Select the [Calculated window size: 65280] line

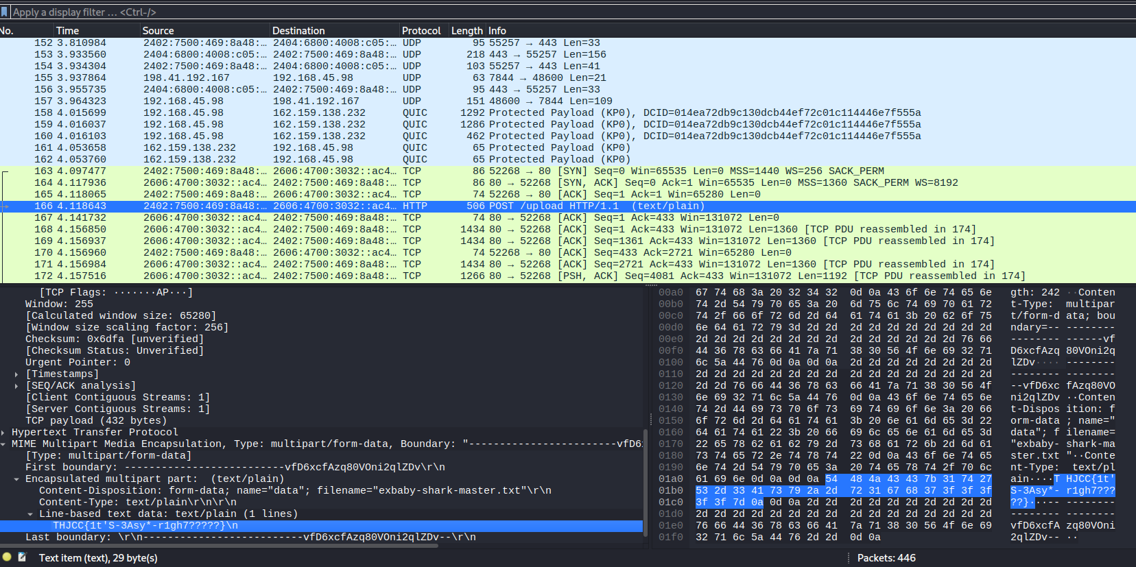coord(121,316)
